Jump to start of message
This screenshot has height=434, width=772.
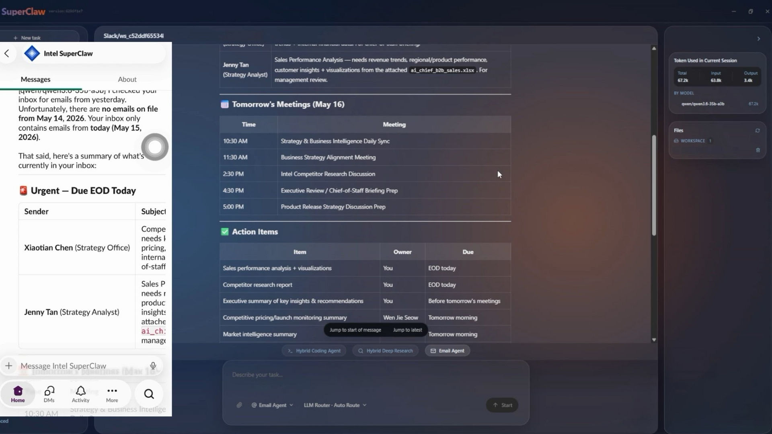click(355, 330)
